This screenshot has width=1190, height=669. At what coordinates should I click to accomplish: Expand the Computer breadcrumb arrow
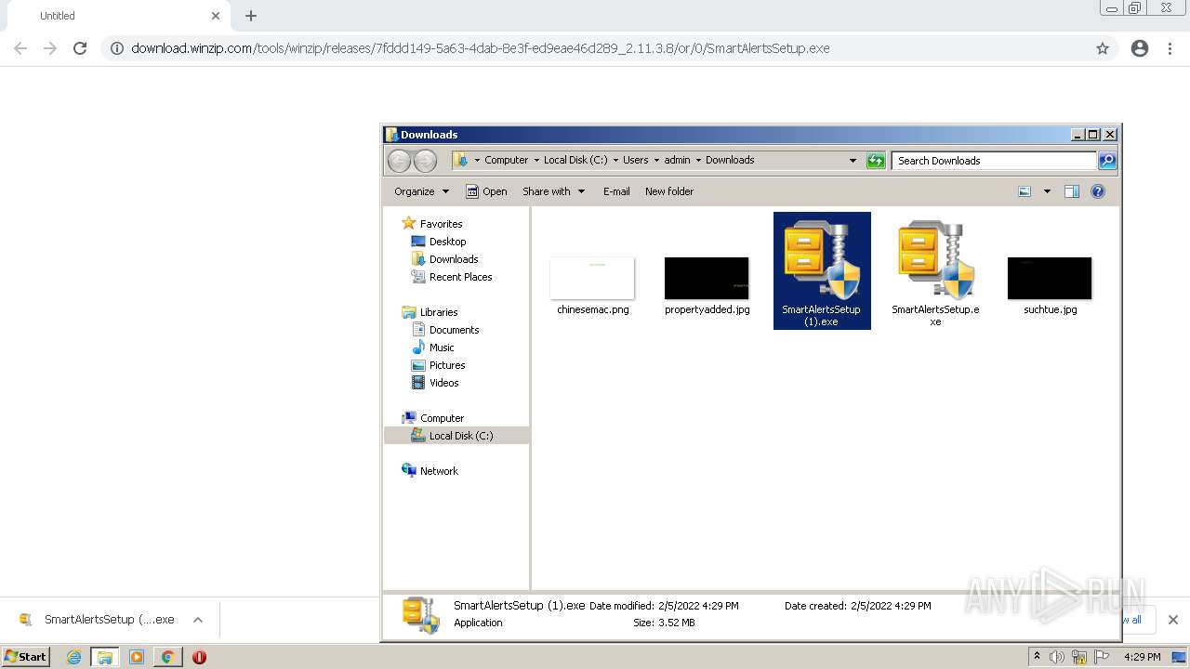click(x=535, y=161)
